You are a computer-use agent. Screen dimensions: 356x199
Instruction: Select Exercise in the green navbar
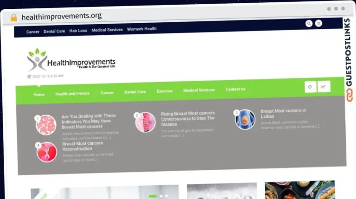click(x=165, y=91)
